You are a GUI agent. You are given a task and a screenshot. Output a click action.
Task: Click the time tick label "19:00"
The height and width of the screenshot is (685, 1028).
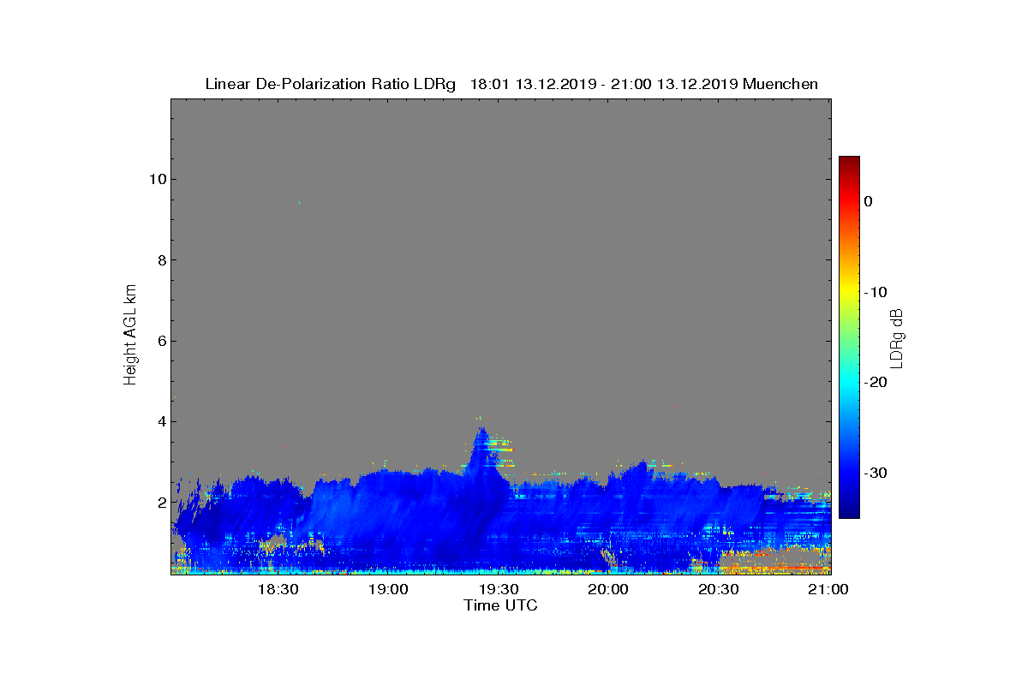point(389,589)
